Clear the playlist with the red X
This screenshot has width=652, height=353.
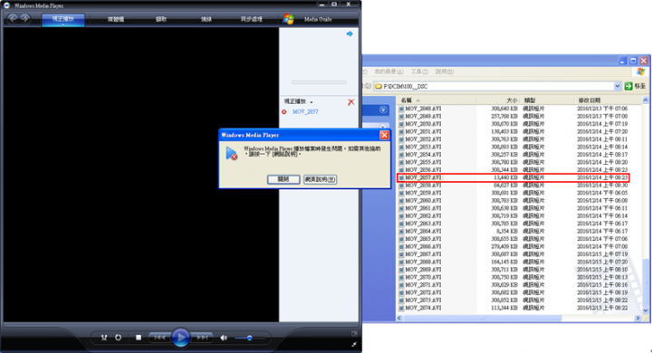pyautogui.click(x=351, y=102)
